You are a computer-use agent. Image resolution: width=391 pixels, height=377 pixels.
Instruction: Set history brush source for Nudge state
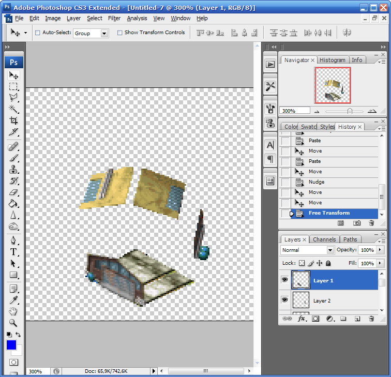(x=285, y=182)
